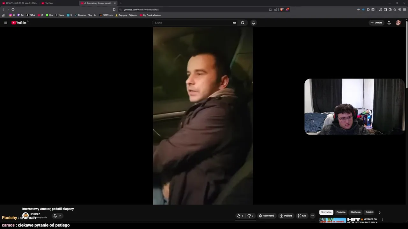The width and height of the screenshot is (408, 229).
Task: Open the Filman.cc bookmark
Action: pyautogui.click(x=85, y=15)
